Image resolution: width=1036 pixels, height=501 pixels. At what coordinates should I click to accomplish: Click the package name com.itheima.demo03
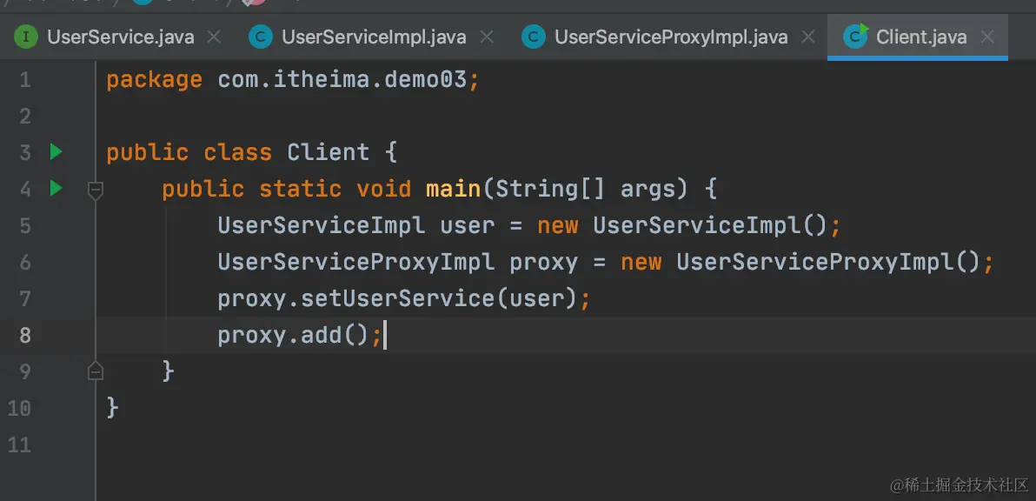(x=342, y=80)
